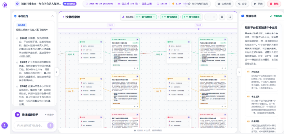This screenshot has width=284, height=134.
Task: Open the 查看报告 link
Action: (x=276, y=16)
